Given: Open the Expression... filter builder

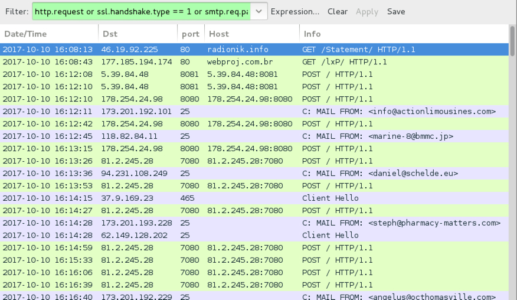Looking at the screenshot, I should click(x=295, y=12).
